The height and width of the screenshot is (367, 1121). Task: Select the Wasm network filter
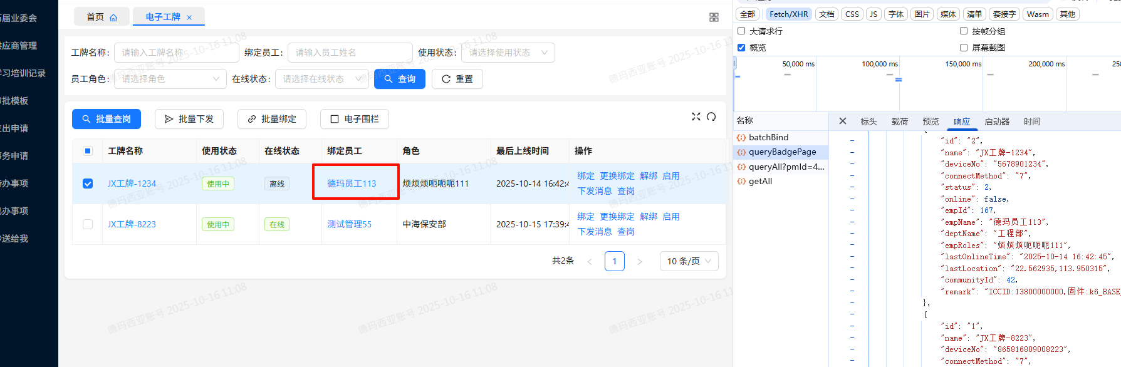coord(1038,14)
